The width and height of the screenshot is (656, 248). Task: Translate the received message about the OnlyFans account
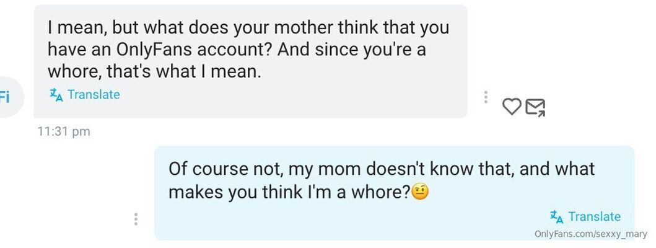tap(93, 94)
